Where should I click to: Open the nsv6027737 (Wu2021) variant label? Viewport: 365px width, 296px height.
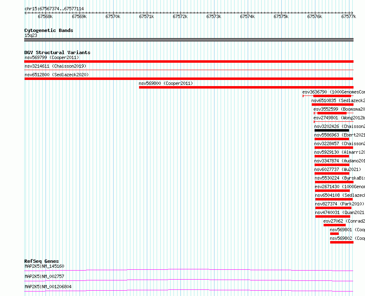(x=338, y=169)
